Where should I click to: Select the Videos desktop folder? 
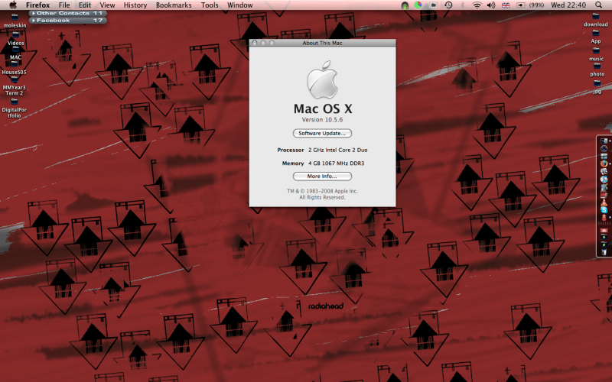[x=15, y=39]
